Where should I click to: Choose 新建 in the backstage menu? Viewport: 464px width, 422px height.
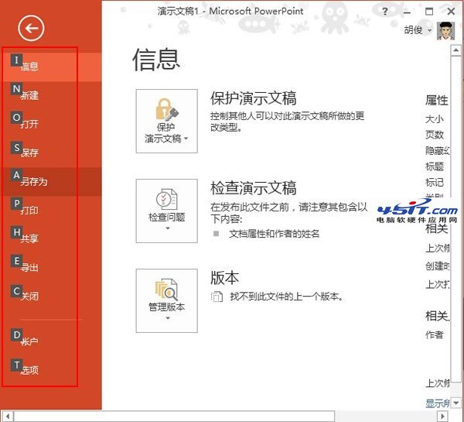[x=31, y=95]
